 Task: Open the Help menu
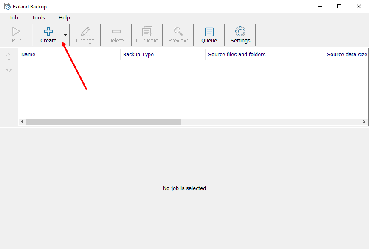point(64,18)
